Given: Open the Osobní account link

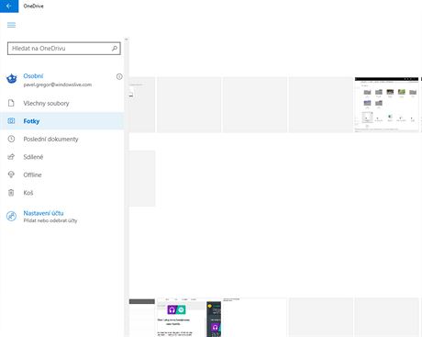Looking at the screenshot, I should [33, 76].
